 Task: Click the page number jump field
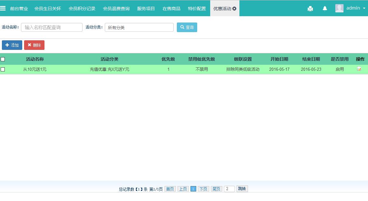click(229, 189)
